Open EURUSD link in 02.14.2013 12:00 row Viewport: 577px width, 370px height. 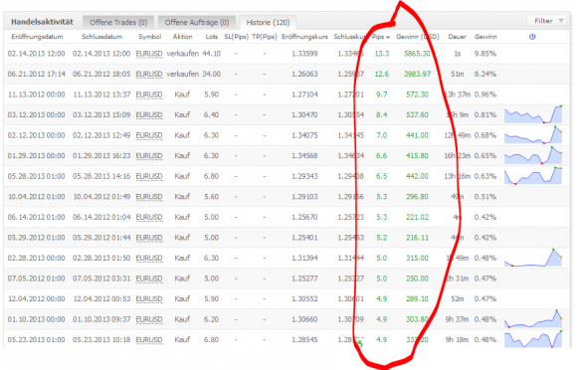149,54
